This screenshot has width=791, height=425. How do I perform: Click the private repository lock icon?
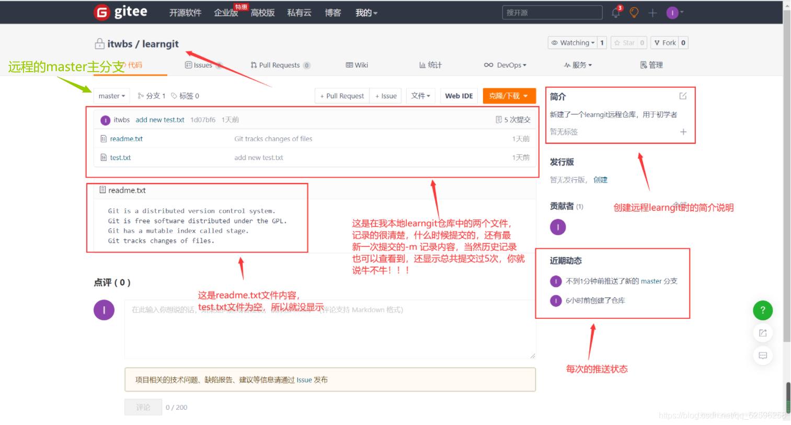point(99,44)
